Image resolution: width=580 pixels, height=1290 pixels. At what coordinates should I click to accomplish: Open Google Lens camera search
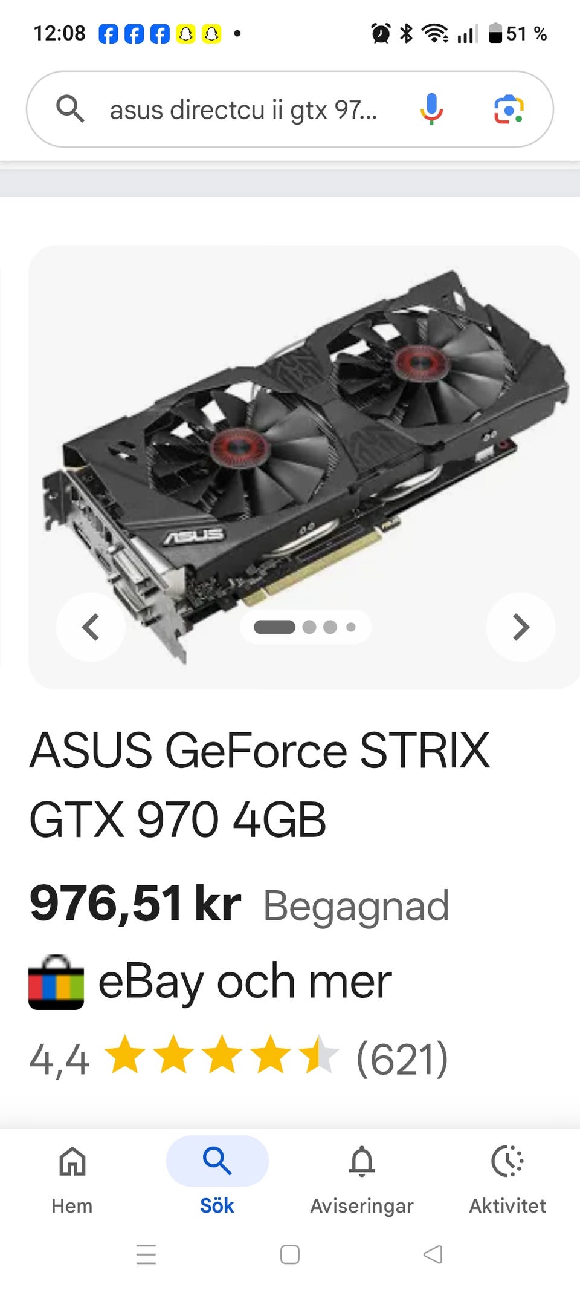509,109
